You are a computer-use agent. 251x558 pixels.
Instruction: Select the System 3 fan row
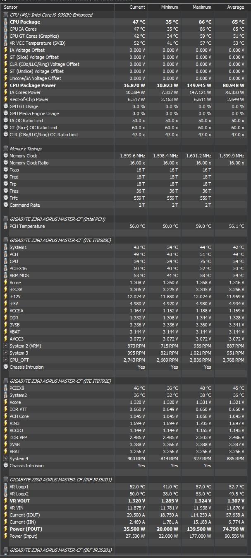pyautogui.click(x=124, y=353)
